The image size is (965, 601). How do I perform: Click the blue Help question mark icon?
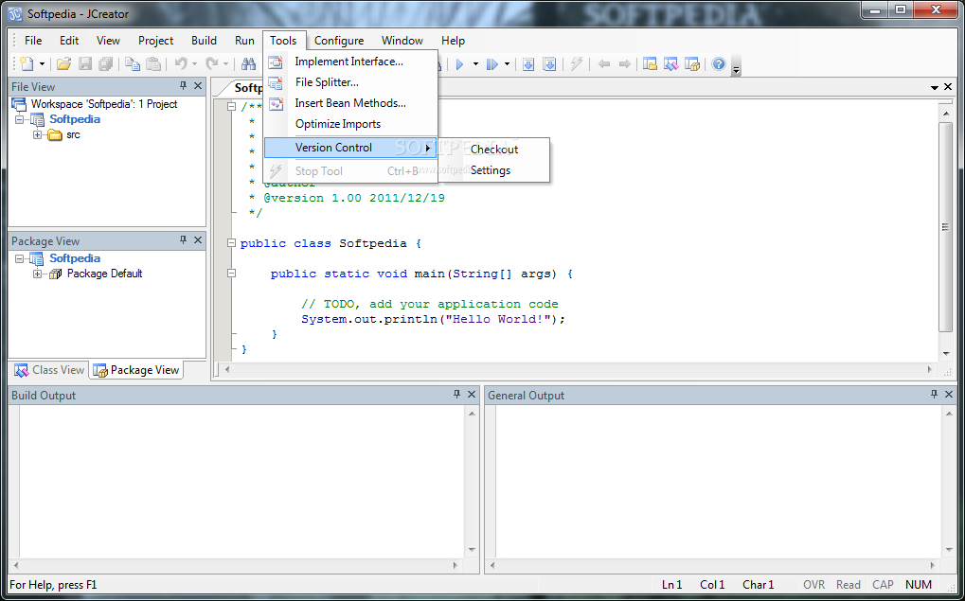tap(718, 64)
